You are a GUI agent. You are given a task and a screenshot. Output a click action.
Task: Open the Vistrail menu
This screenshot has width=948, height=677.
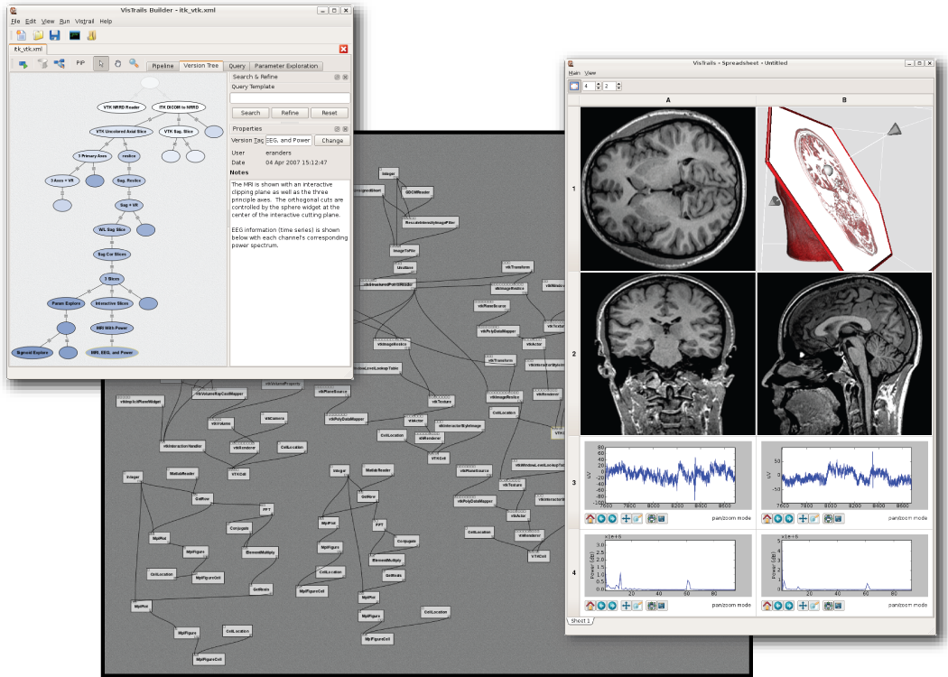84,21
